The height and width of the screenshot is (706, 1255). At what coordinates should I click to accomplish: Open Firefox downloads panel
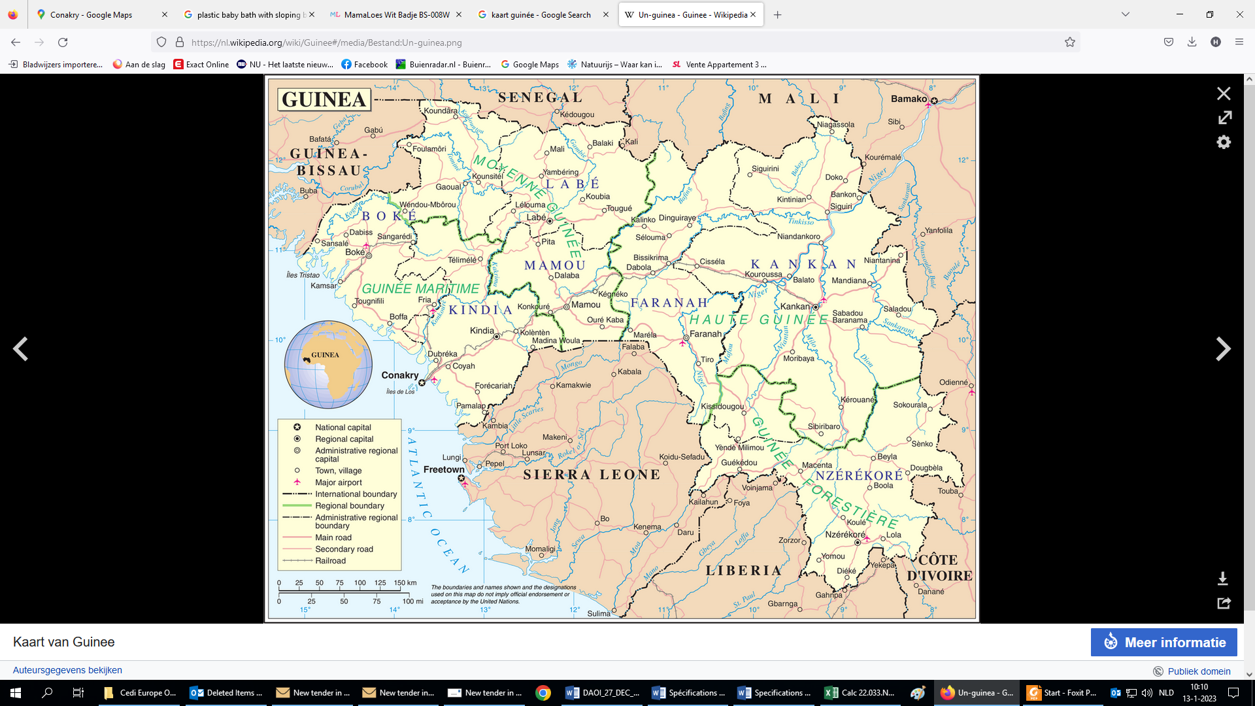(1192, 42)
